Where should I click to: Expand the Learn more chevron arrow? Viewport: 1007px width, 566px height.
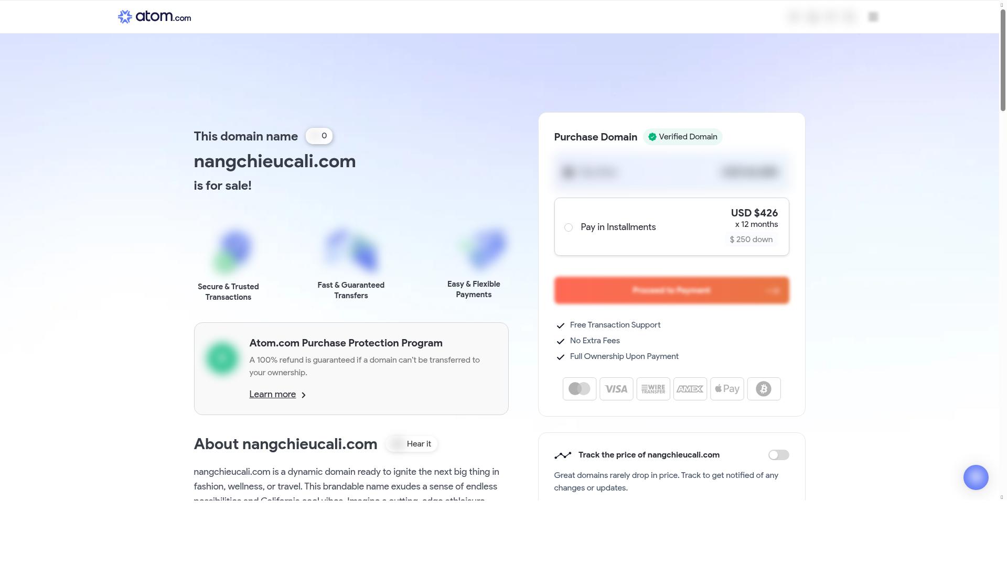[x=303, y=395]
